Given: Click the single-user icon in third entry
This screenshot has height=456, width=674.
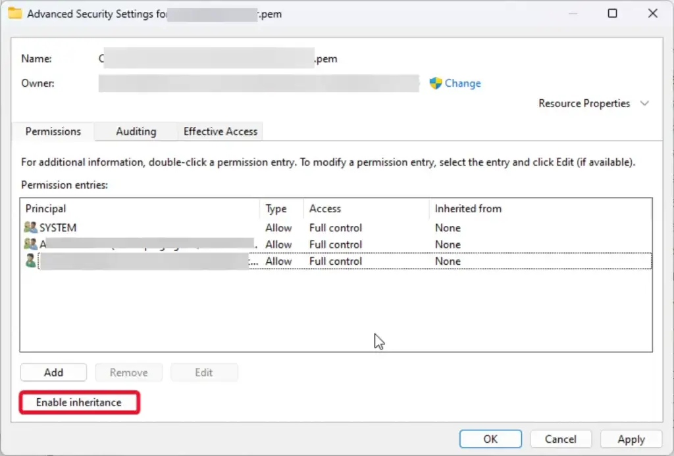Looking at the screenshot, I should click(30, 261).
